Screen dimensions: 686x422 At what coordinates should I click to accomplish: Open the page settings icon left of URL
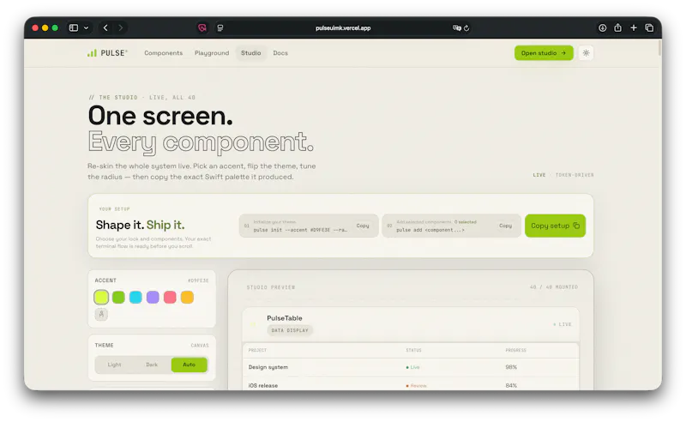click(220, 28)
